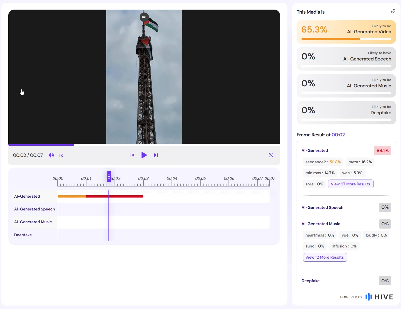Select the sora 0% chip
This screenshot has width=401, height=309.
pyautogui.click(x=314, y=184)
